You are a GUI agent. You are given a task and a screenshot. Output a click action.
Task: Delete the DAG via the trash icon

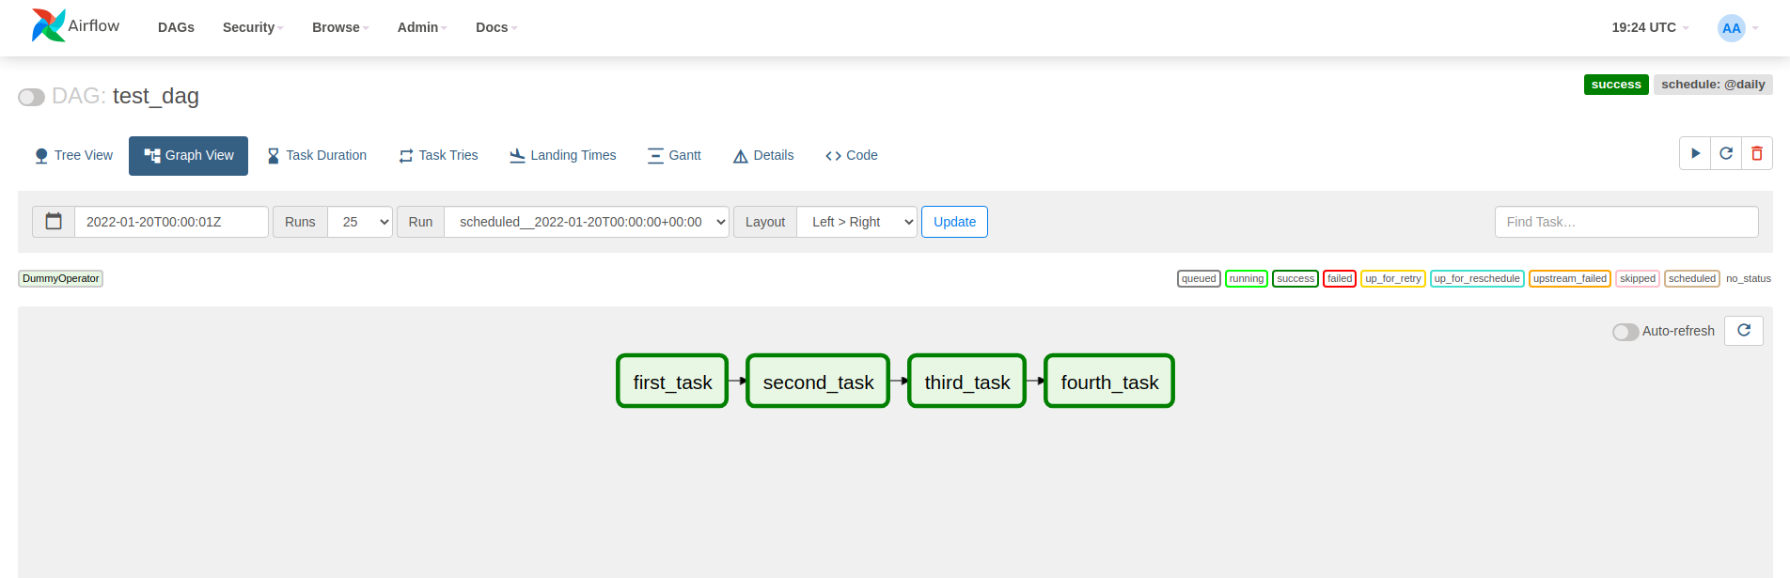1757,153
